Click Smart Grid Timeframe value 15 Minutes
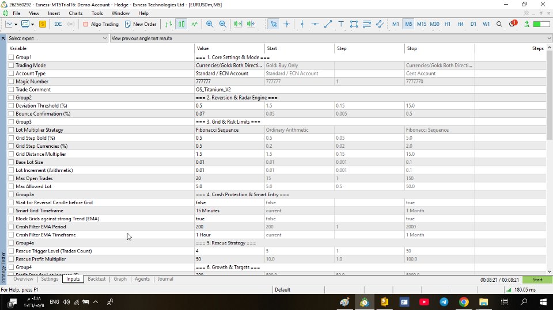 pos(207,211)
